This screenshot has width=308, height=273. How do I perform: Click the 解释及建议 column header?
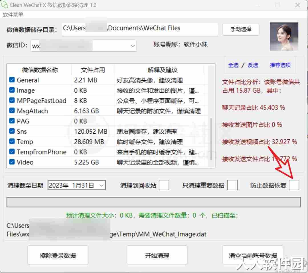click(162, 70)
